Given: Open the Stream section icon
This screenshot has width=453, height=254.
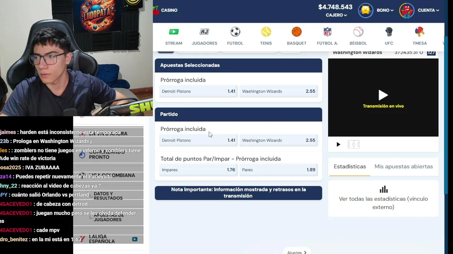Looking at the screenshot, I should pyautogui.click(x=174, y=32).
